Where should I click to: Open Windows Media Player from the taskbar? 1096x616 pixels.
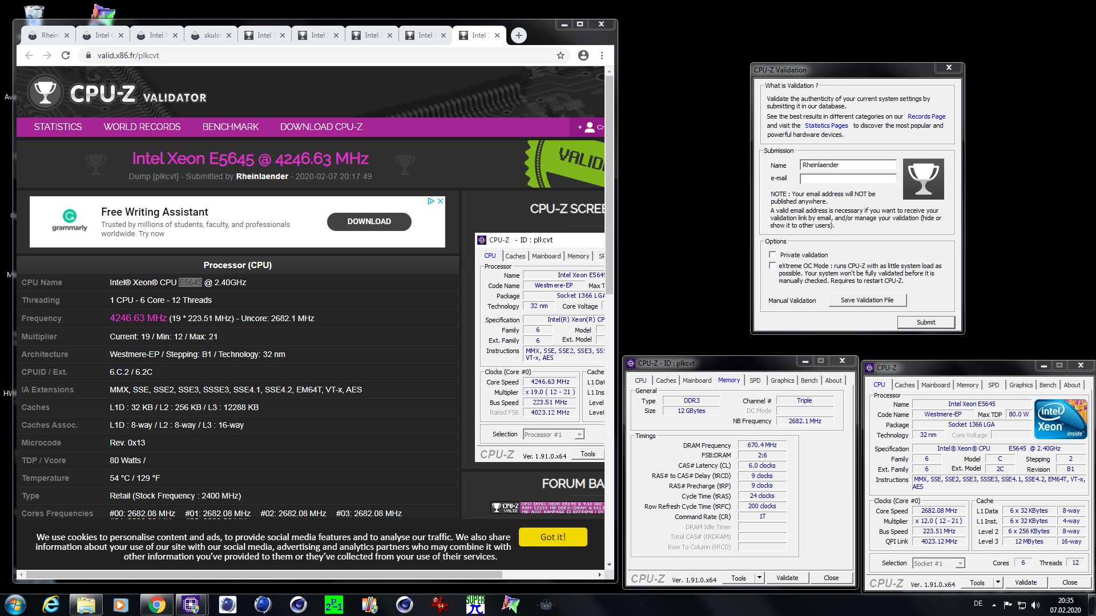(x=120, y=605)
